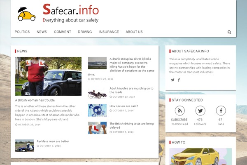Image resolution: width=247 pixels, height=165 pixels.
Task: Click 'Subscribe To RSS Feed' text
Action: click(x=179, y=122)
